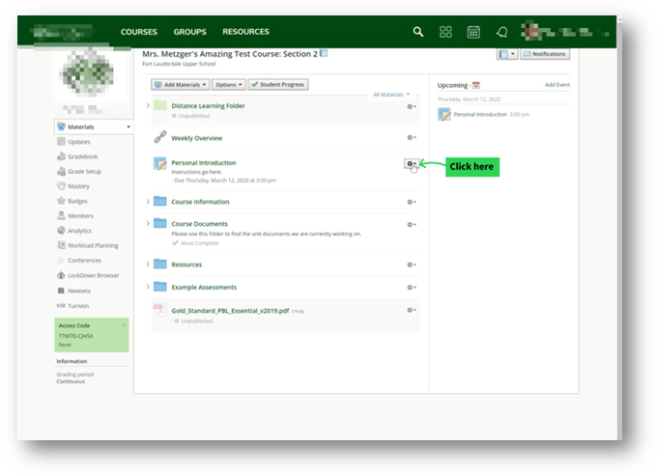657x475 pixels.
Task: Open Badges in the sidebar
Action: pos(77,201)
